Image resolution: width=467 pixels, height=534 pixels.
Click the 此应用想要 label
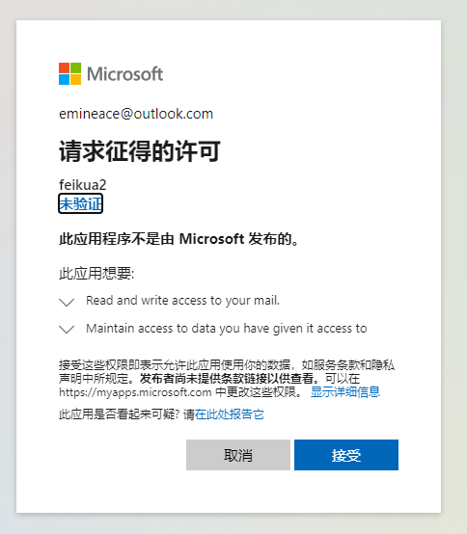point(96,273)
